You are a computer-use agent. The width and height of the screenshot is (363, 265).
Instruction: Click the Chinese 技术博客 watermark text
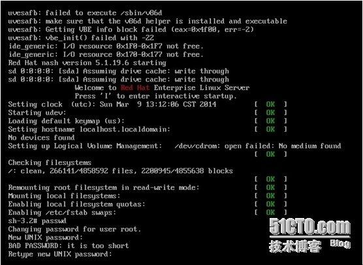(x=295, y=246)
